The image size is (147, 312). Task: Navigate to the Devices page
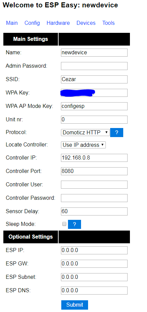86,23
